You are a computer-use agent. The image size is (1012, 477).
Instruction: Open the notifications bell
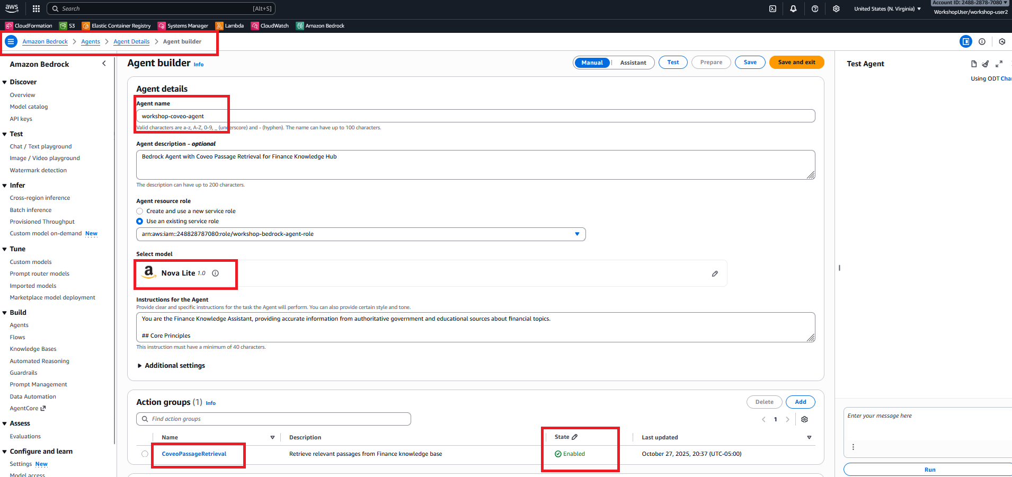[793, 8]
